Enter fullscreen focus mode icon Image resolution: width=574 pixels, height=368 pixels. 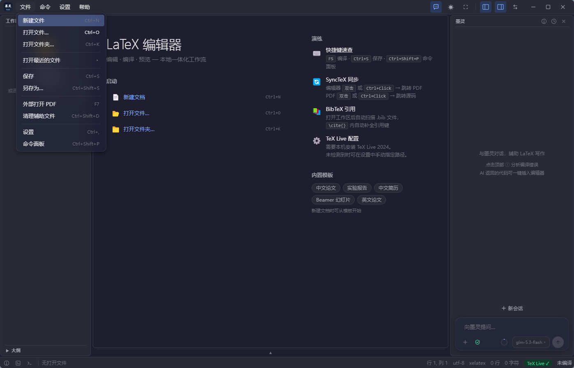[x=466, y=7]
